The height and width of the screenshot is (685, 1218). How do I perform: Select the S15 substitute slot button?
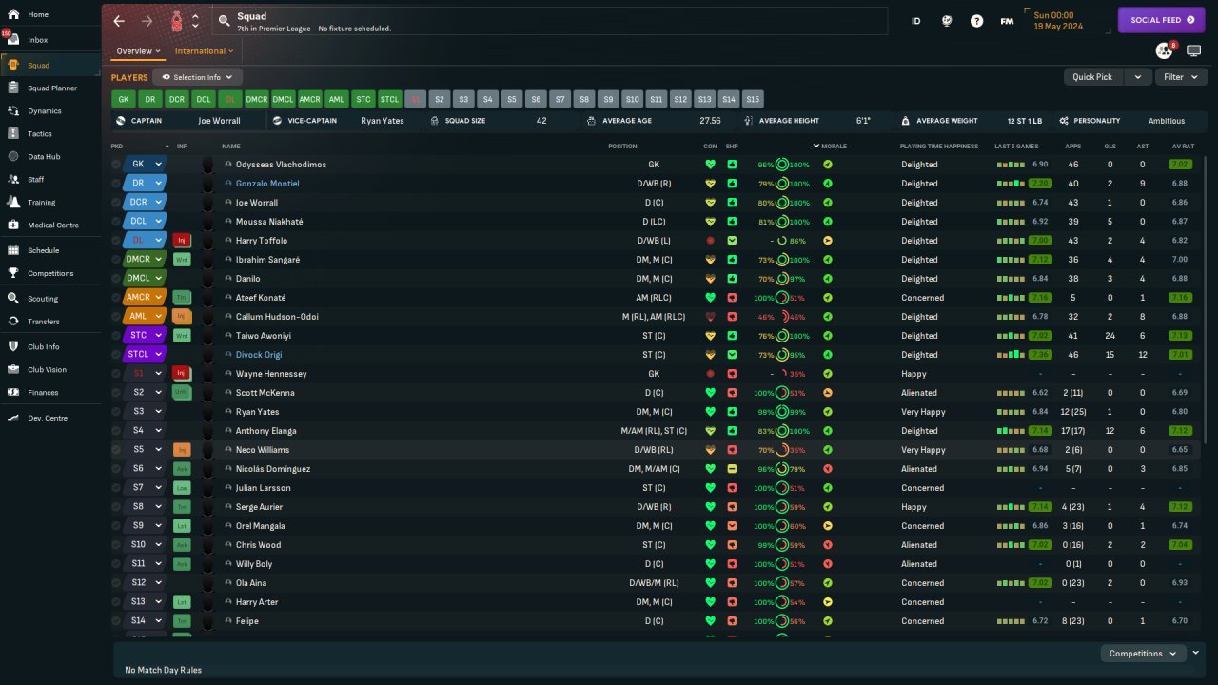(753, 99)
